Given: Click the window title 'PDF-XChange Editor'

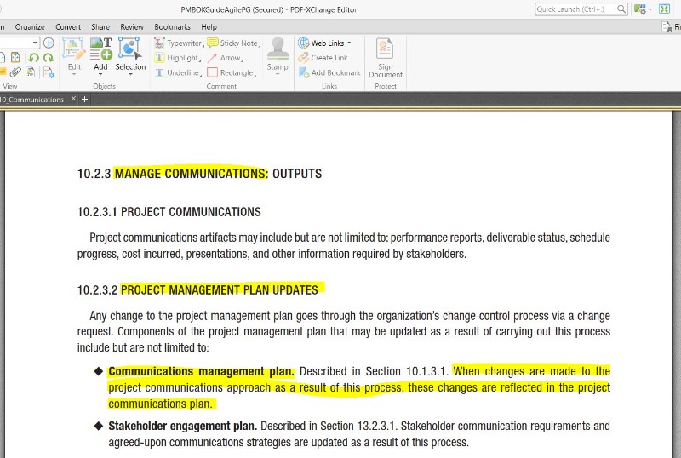Looking at the screenshot, I should tap(323, 9).
